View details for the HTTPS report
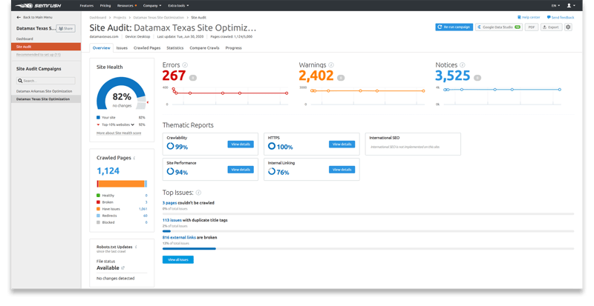 (x=342, y=144)
